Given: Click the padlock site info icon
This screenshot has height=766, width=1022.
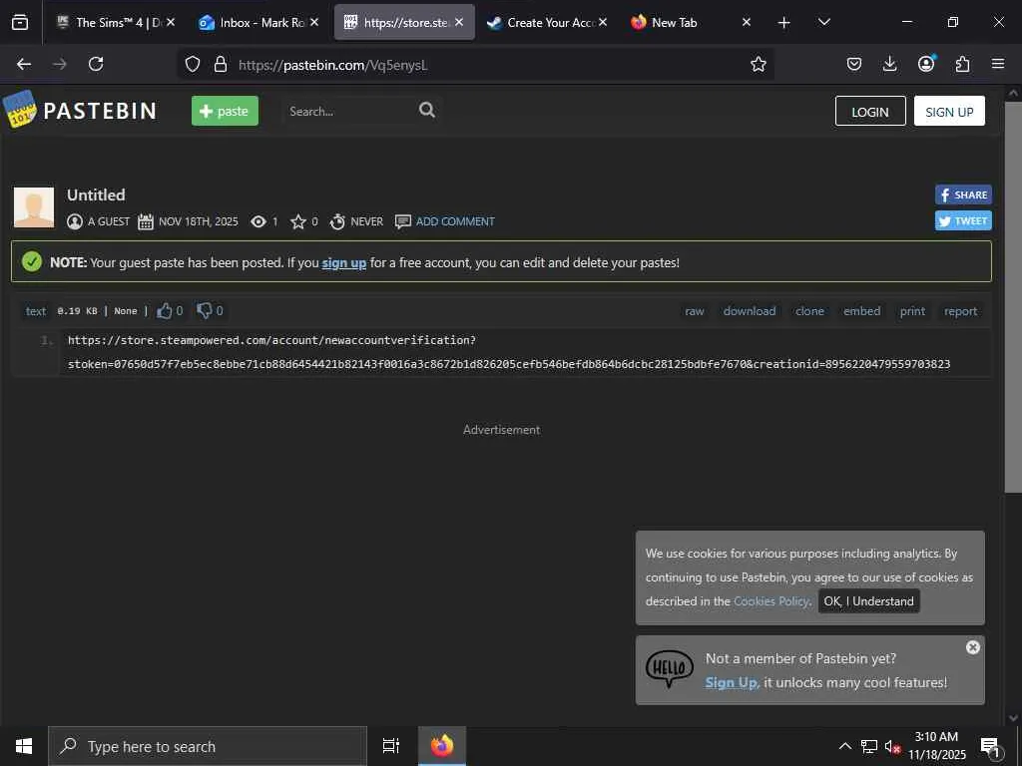Looking at the screenshot, I should point(221,64).
